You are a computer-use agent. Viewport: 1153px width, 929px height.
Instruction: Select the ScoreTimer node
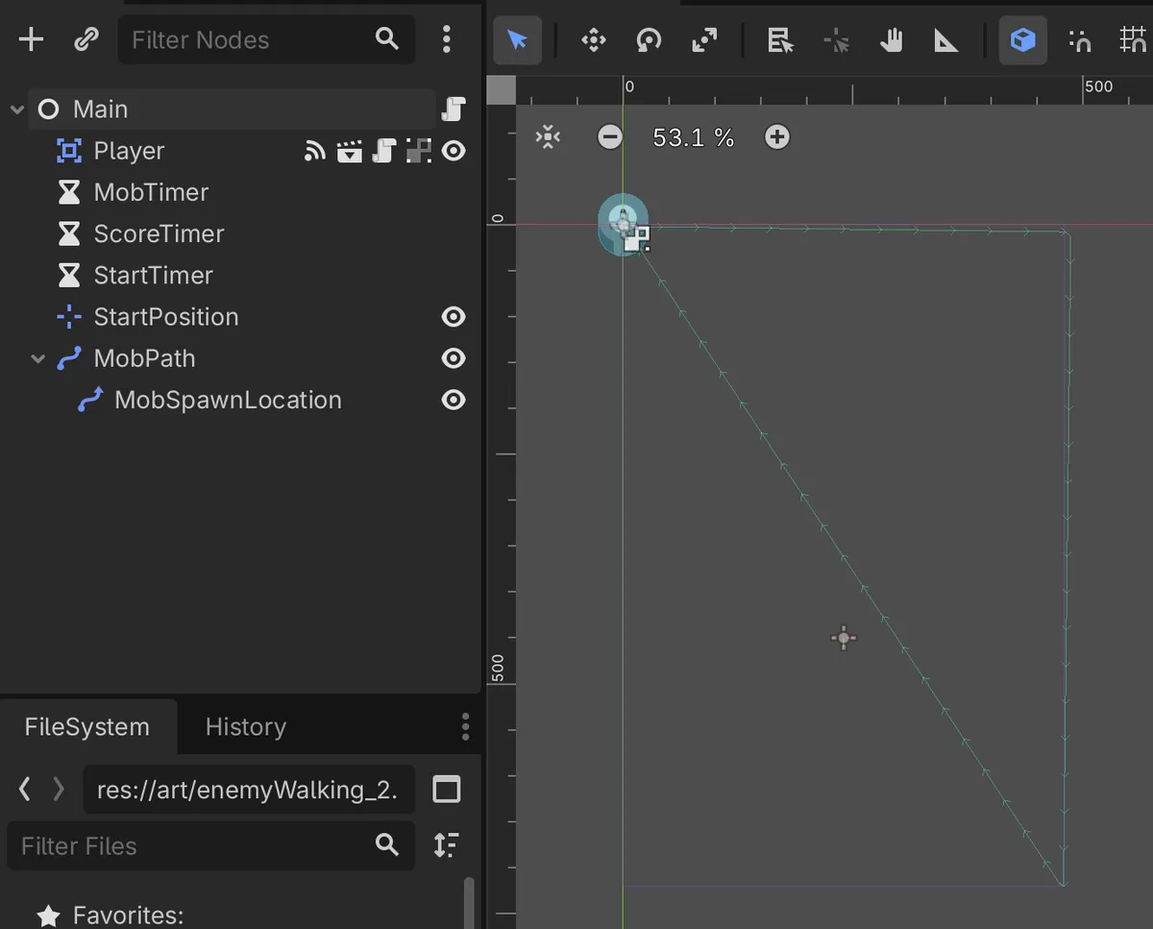[159, 233]
